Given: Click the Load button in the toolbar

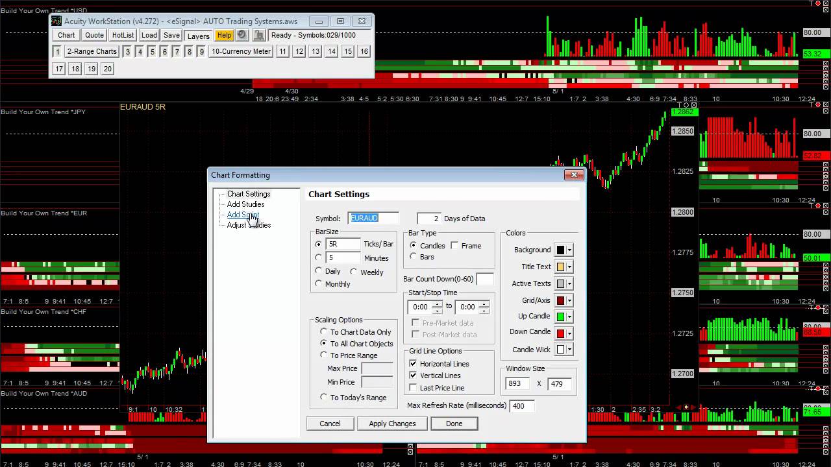Looking at the screenshot, I should coord(149,36).
